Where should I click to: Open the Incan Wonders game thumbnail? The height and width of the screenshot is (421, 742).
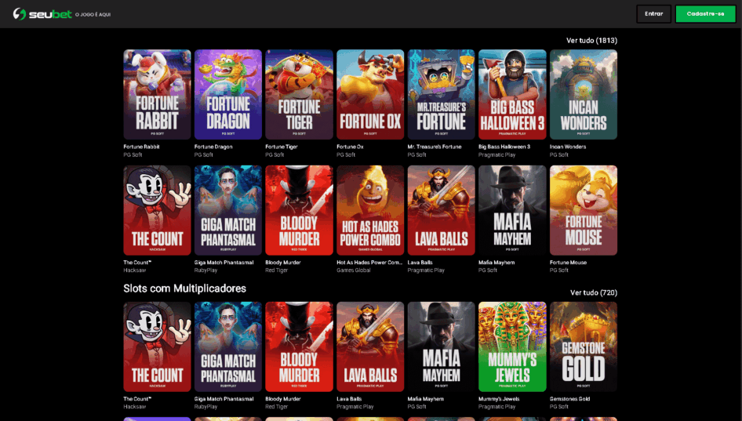pyautogui.click(x=584, y=95)
